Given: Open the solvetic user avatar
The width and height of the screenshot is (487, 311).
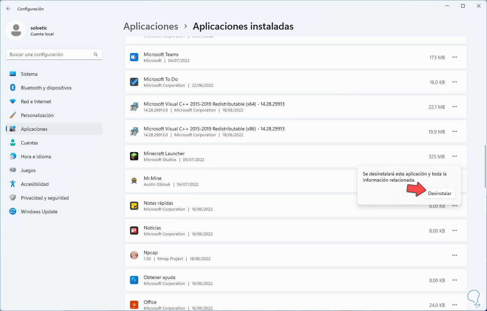Looking at the screenshot, I should 16,30.
